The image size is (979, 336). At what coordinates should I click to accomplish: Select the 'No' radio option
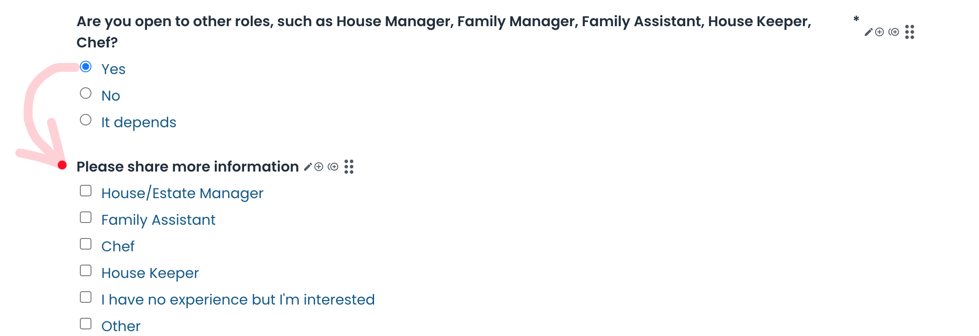(86, 94)
